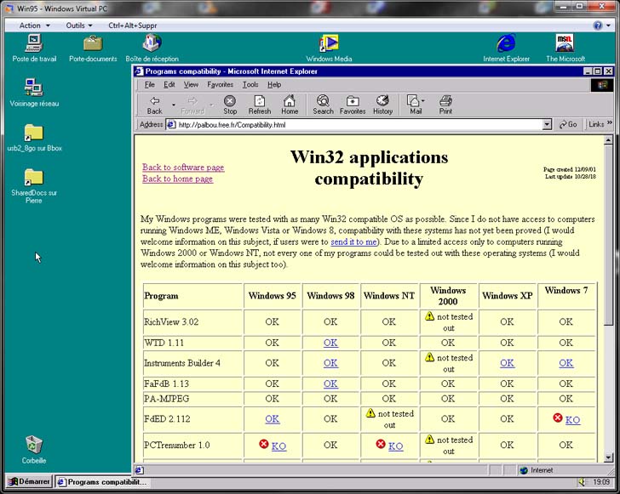
Task: Stop page loading via Stop button
Action: click(x=230, y=105)
